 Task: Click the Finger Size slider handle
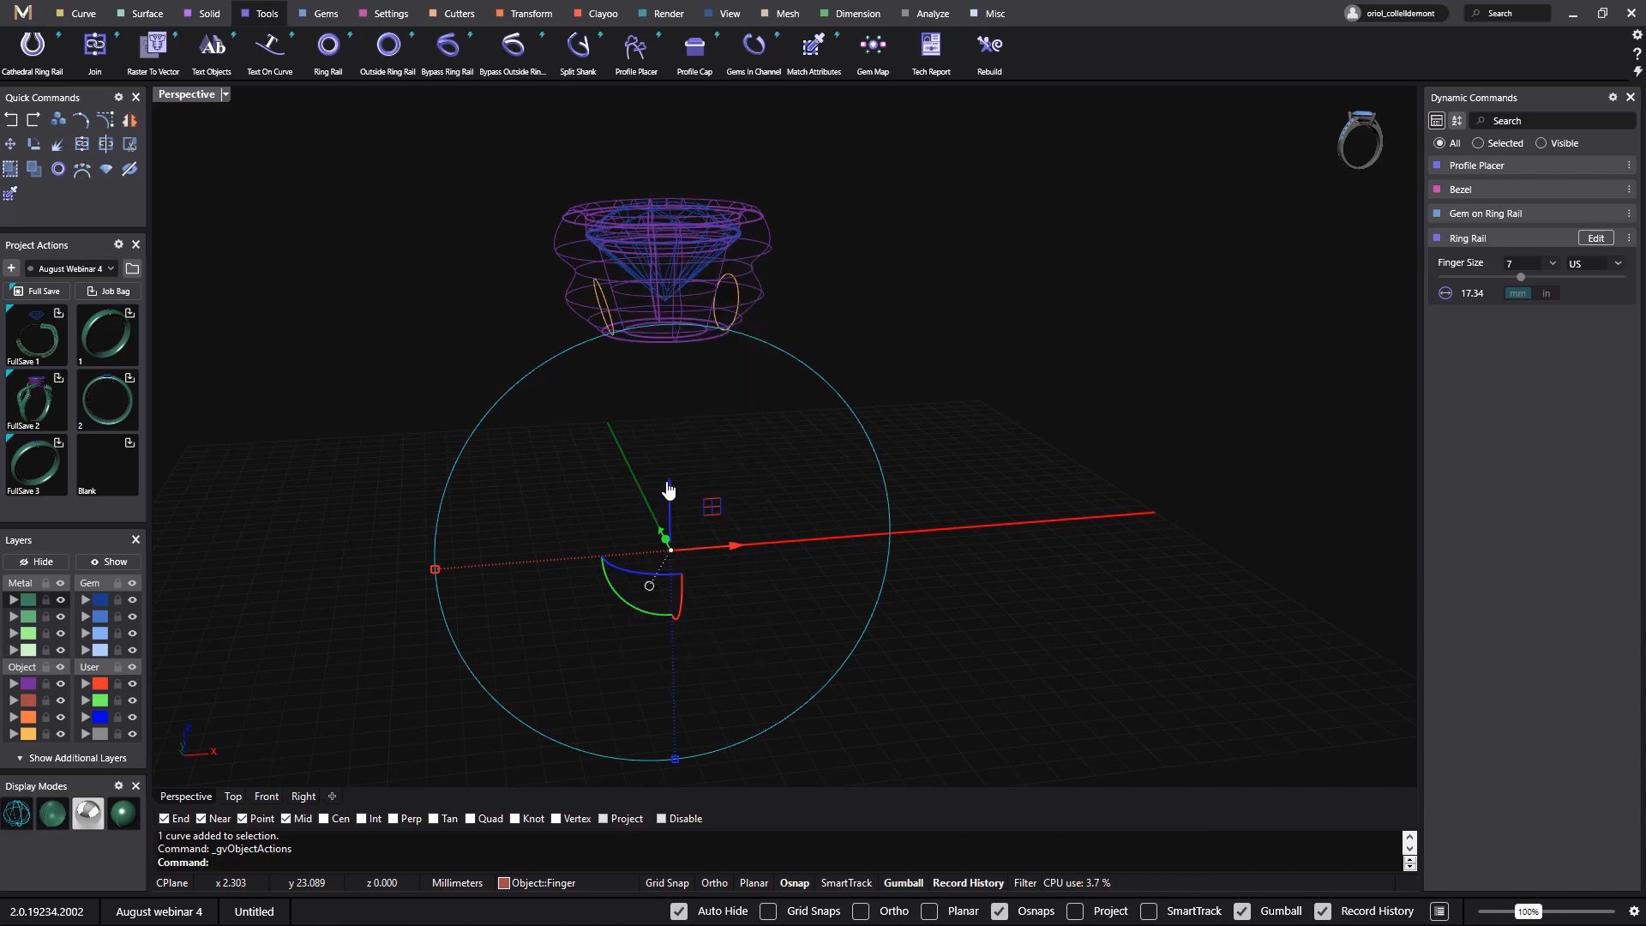pos(1521,277)
